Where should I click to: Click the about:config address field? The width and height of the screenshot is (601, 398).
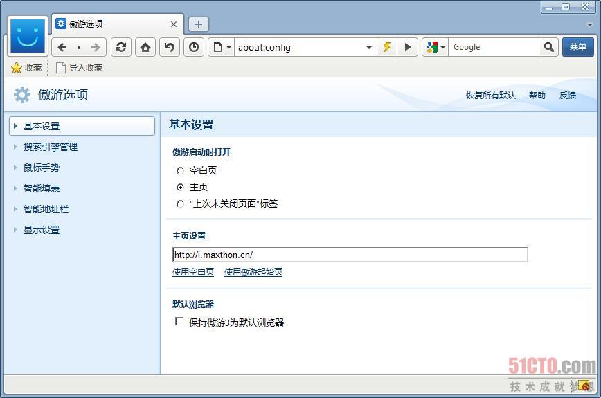(x=299, y=47)
